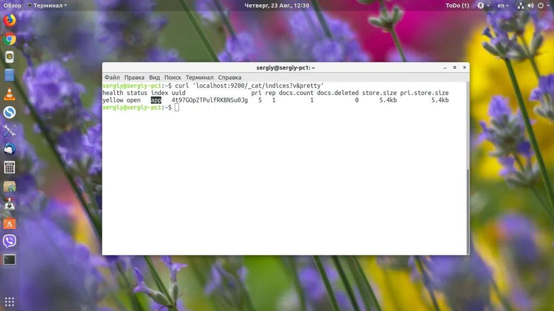Open the Calculator from dock

point(10,167)
